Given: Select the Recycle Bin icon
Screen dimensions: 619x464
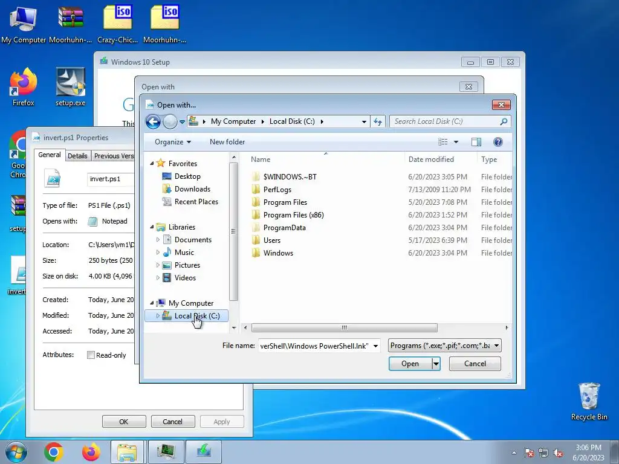Looking at the screenshot, I should coord(589,401).
